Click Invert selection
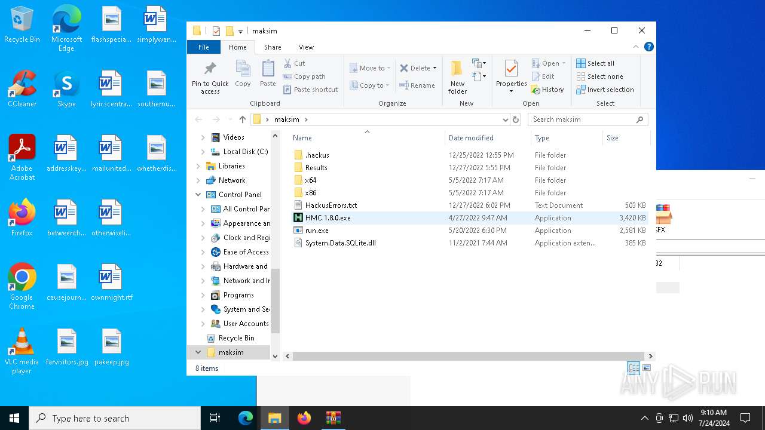Screen dimensions: 765x430 click(605, 90)
